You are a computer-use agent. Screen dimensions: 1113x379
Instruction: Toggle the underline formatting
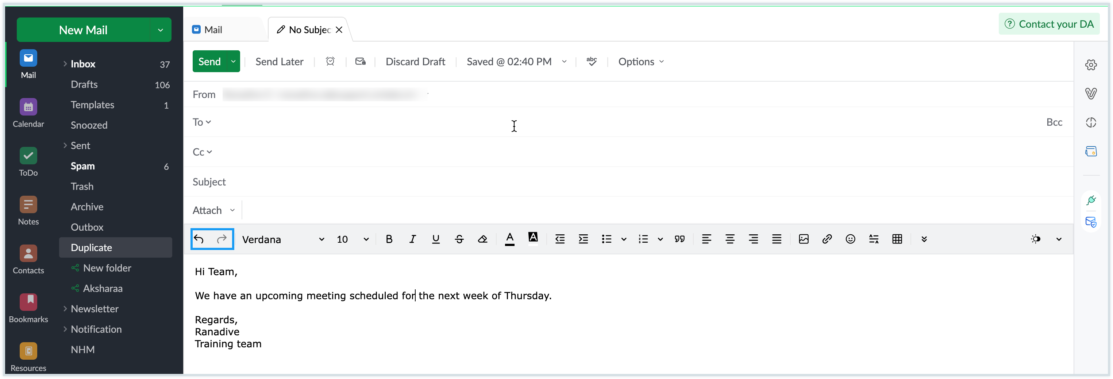tap(435, 239)
